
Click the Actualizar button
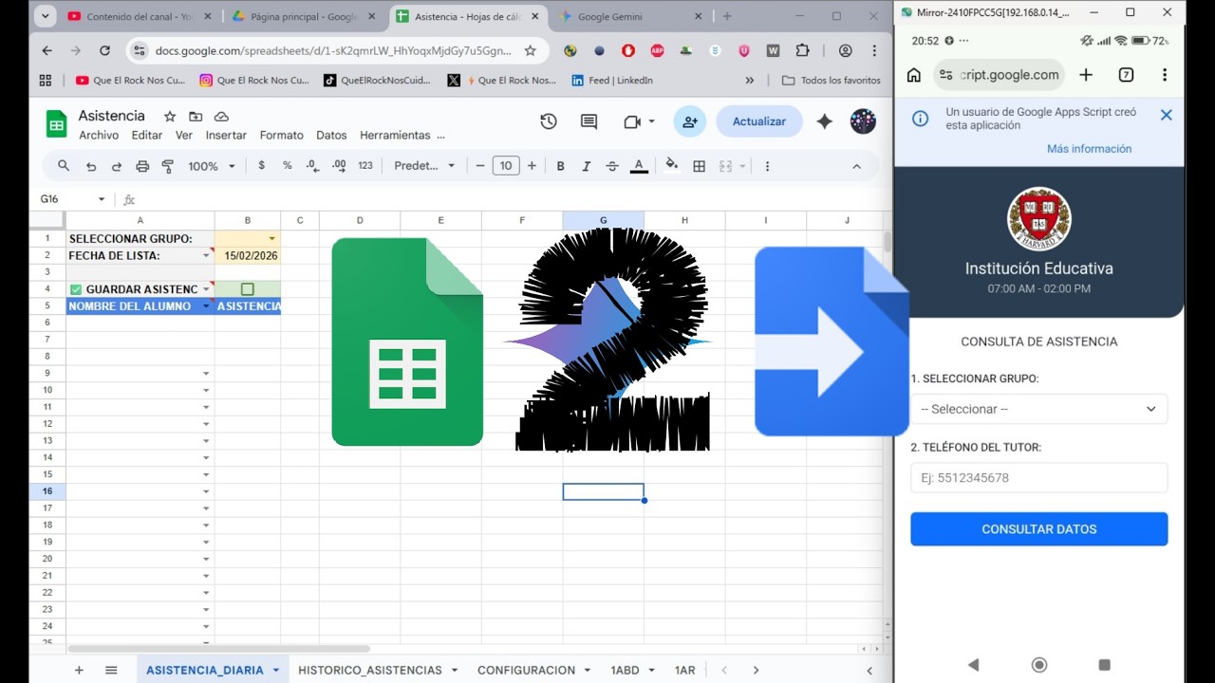pyautogui.click(x=759, y=121)
